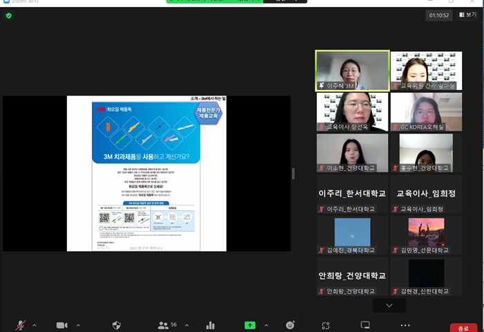Click muted mic icon on 홍수현_건양대학교

395,168
